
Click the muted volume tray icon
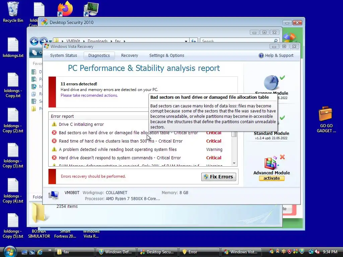317,252
